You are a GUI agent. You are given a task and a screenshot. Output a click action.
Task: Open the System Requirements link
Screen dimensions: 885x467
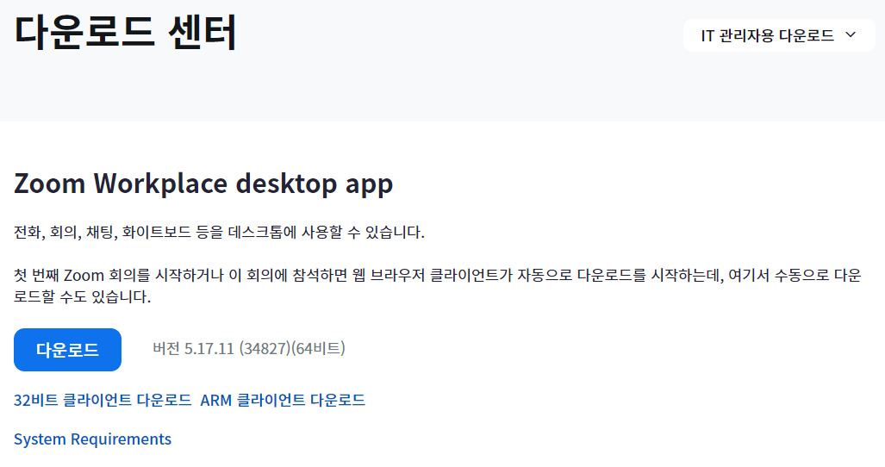tap(92, 439)
